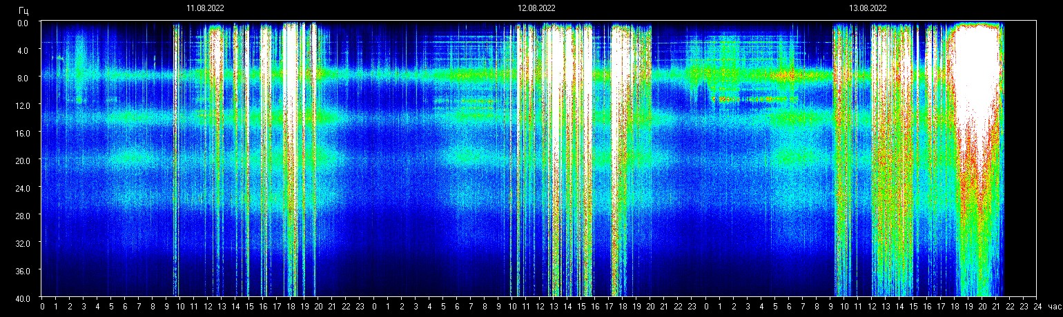
Task: Select the 8.0 frequency axis label
Action: point(23,78)
